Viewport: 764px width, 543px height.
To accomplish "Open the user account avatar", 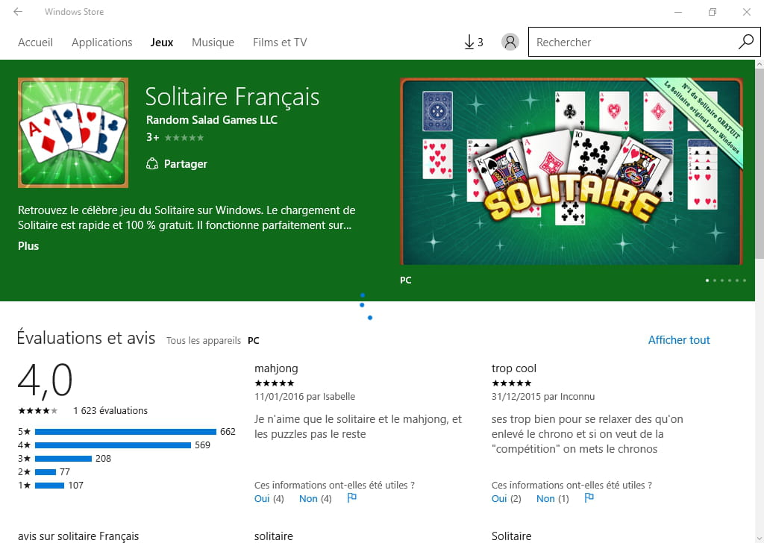I will click(x=510, y=43).
